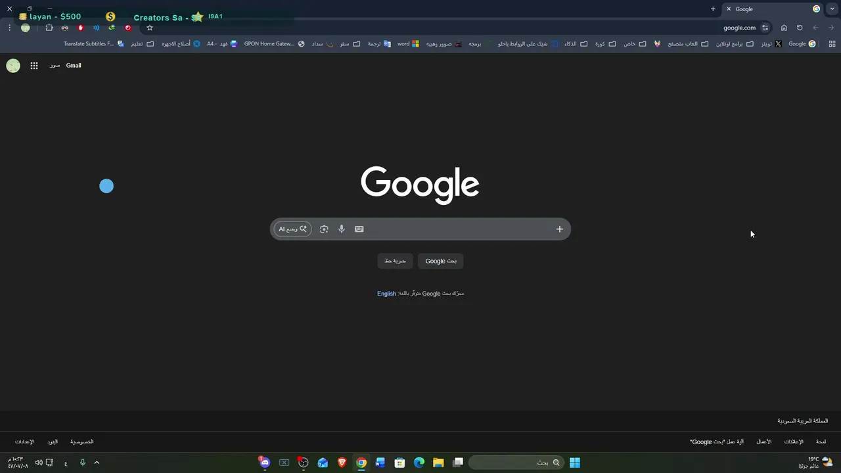
Task: Open لمحة about footer link
Action: (821, 442)
